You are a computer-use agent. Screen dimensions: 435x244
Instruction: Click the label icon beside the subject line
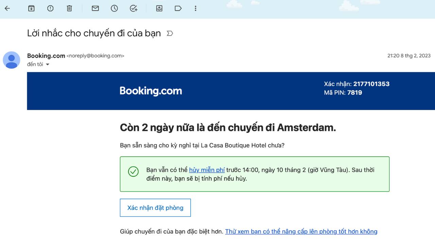169,33
